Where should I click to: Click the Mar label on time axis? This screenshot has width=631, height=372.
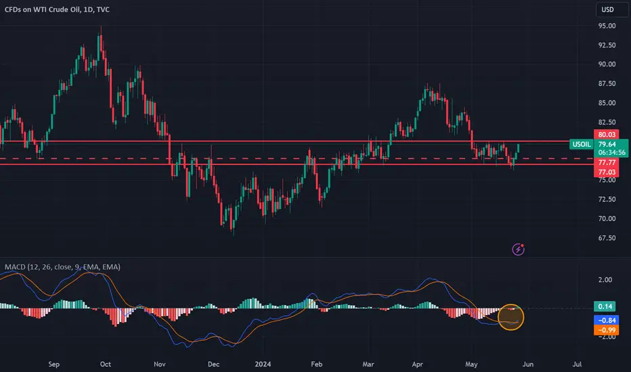pyautogui.click(x=368, y=364)
